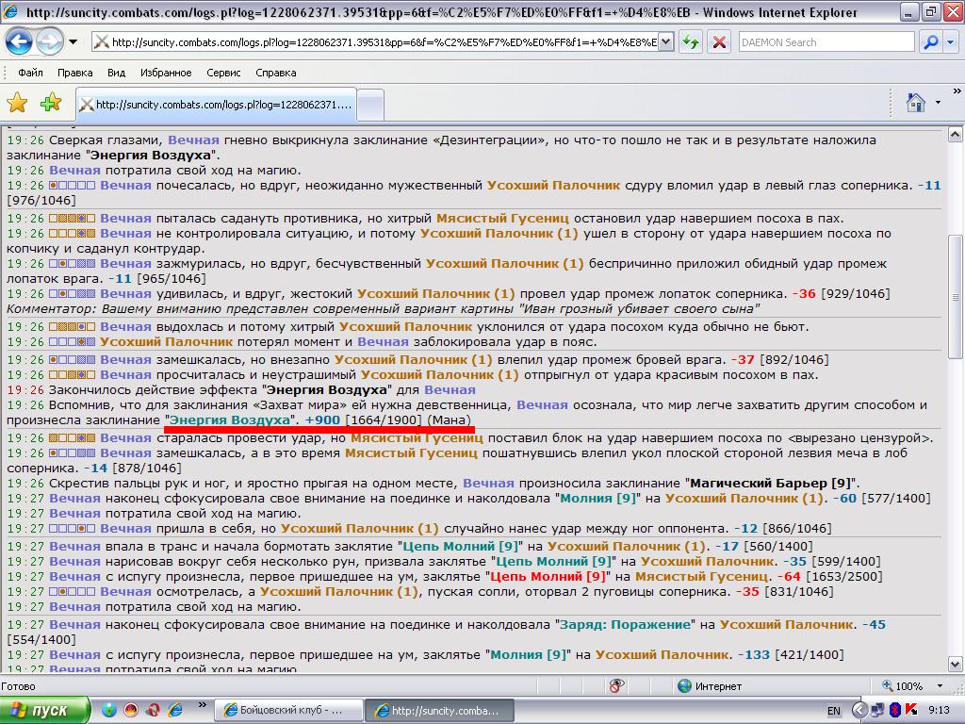Open the Избранное menu
Image resolution: width=965 pixels, height=724 pixels.
[166, 73]
